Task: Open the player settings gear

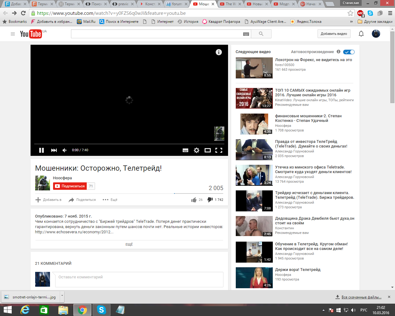Action: click(x=197, y=150)
